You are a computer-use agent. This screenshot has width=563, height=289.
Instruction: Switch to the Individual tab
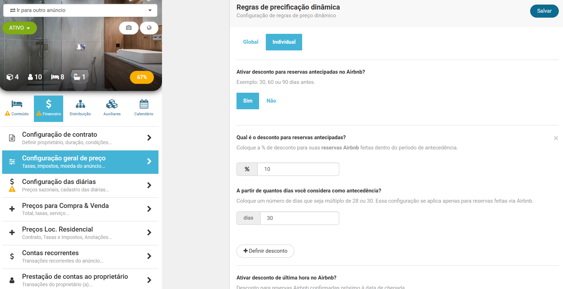284,42
